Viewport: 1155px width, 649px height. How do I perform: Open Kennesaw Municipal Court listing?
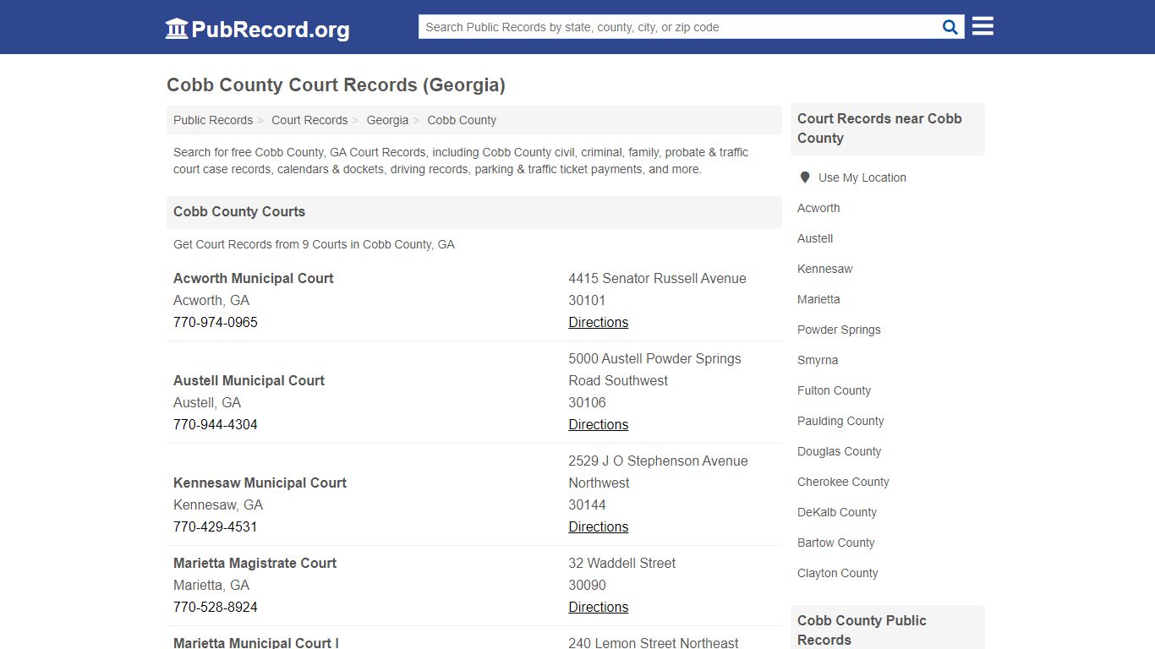(260, 483)
